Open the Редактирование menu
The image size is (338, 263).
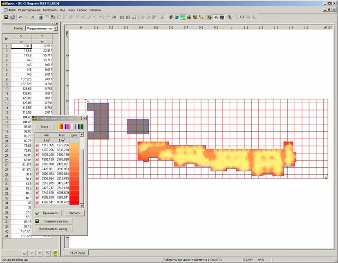click(29, 10)
